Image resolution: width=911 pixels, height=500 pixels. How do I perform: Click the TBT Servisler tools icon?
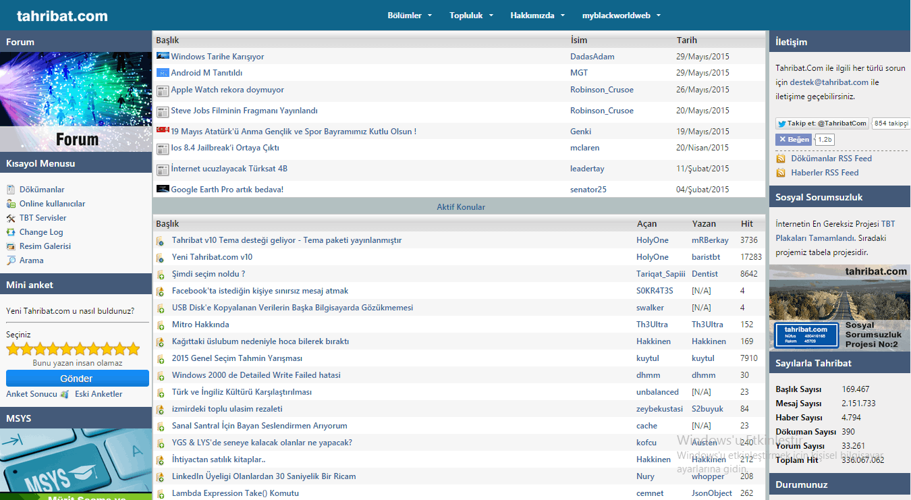coord(11,218)
